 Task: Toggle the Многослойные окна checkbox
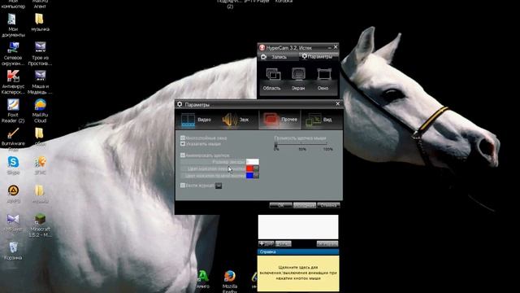click(182, 138)
